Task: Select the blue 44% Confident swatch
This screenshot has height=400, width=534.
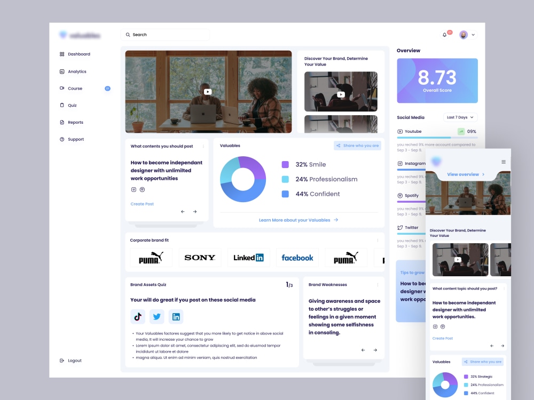Action: pos(285,194)
